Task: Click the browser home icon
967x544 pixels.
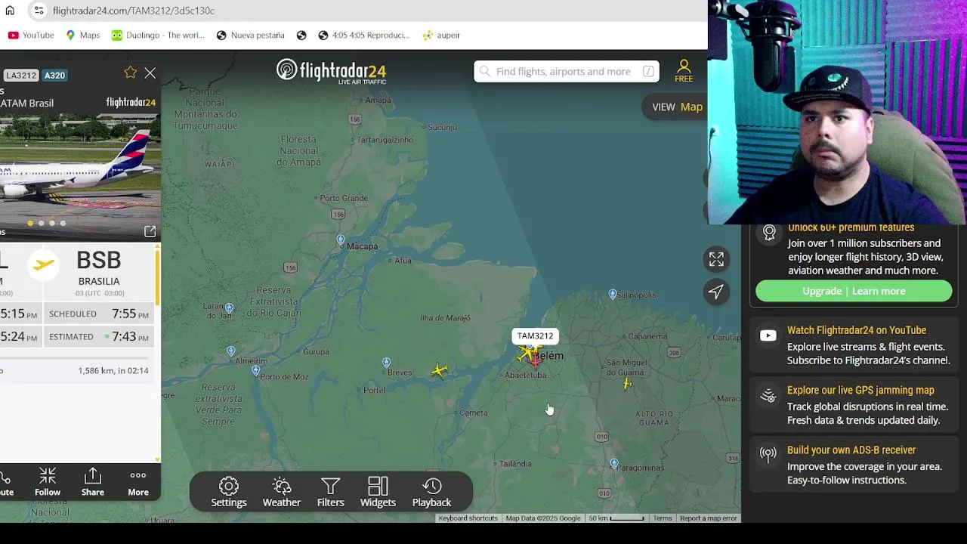Action: [x=10, y=11]
